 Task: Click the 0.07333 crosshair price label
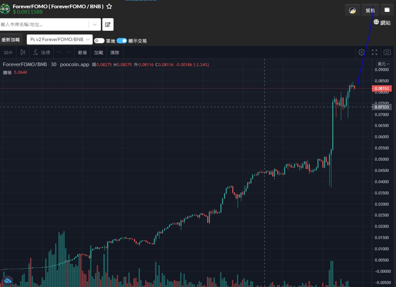(x=382, y=107)
